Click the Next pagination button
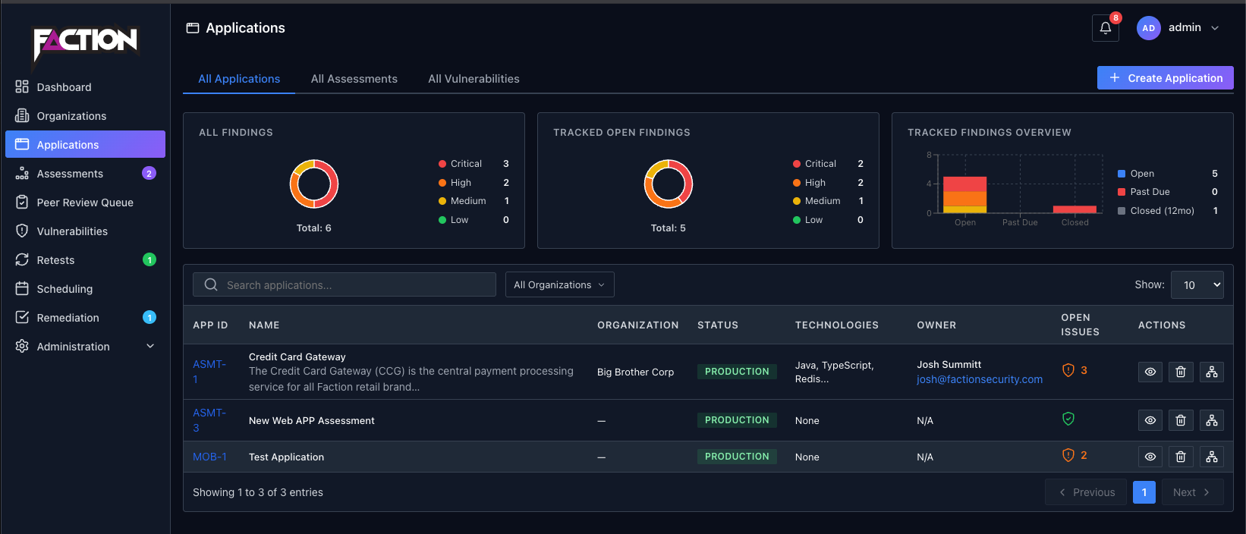Viewport: 1246px width, 534px height. pyautogui.click(x=1193, y=492)
